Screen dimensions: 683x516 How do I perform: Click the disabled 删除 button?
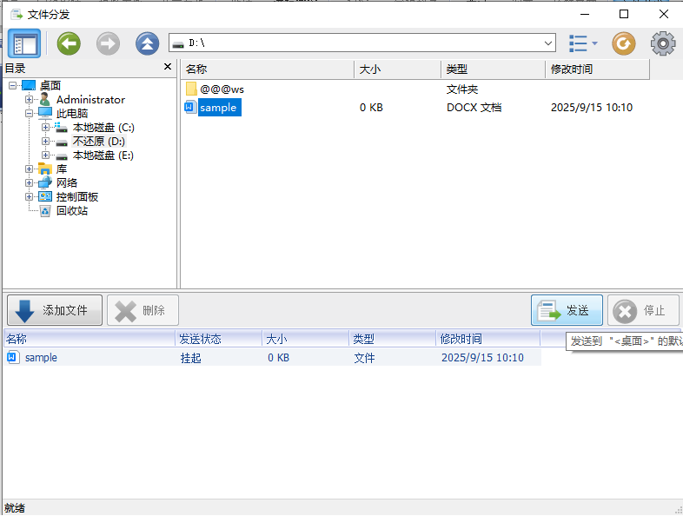[x=143, y=310]
